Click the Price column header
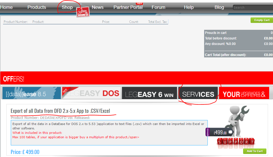Screen dimensions: 273x157 point(106,22)
